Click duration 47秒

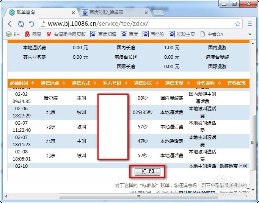click(143, 141)
